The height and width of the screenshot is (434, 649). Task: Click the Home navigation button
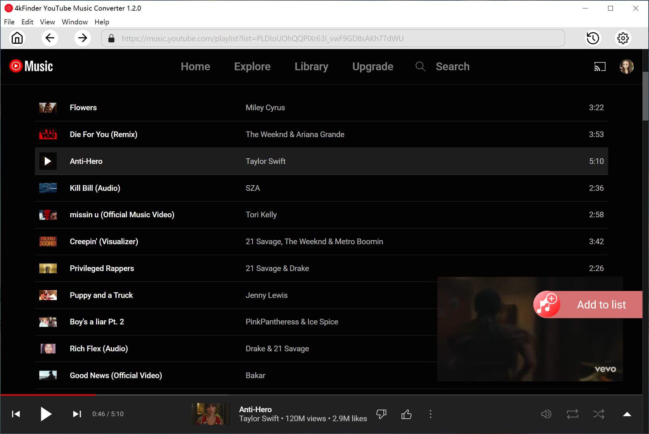17,38
